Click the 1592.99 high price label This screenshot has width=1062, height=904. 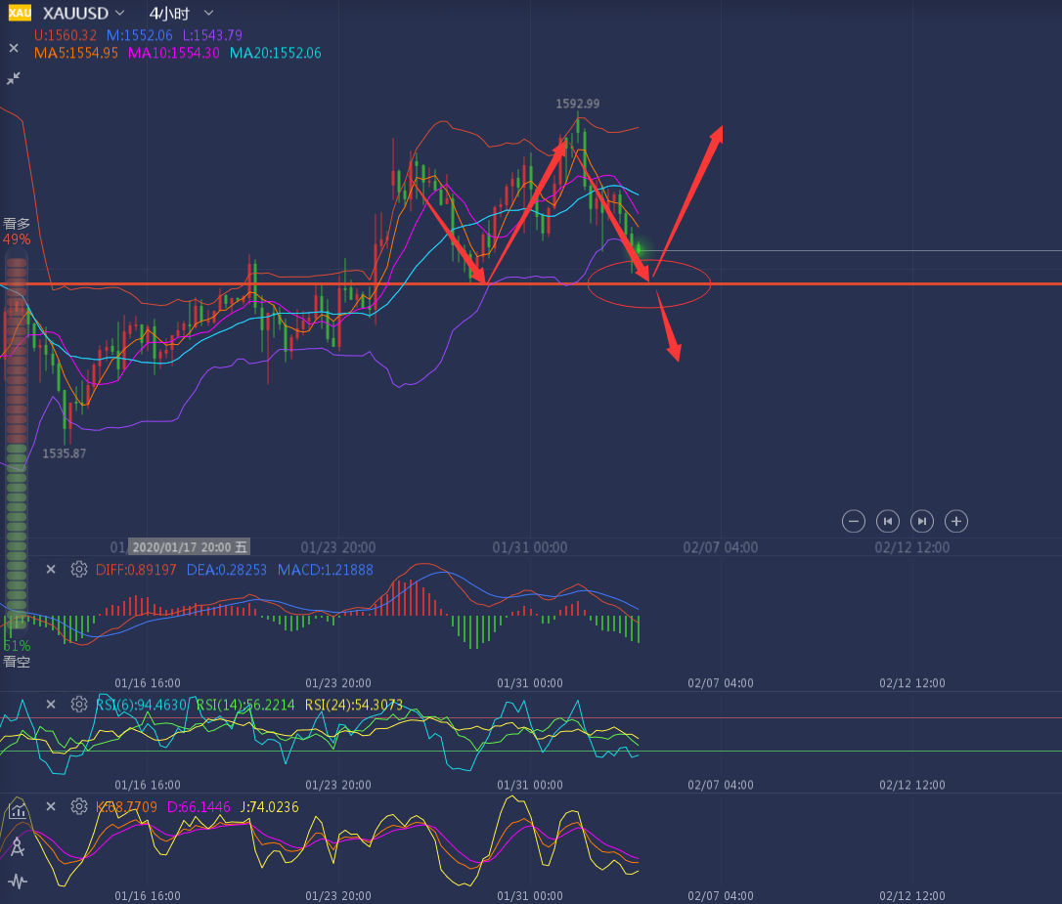(577, 104)
